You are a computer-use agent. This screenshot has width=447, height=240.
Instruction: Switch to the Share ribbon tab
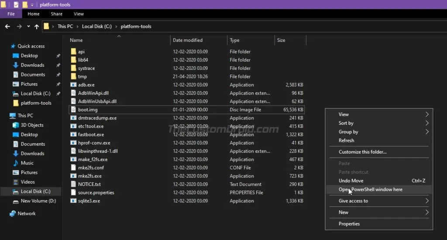56,14
